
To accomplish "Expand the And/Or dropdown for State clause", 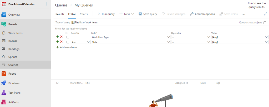I will (x=88, y=42).
